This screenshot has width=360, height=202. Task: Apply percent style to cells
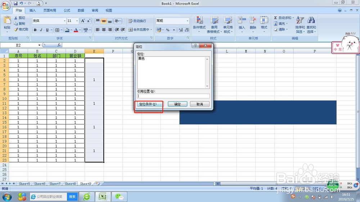point(168,30)
